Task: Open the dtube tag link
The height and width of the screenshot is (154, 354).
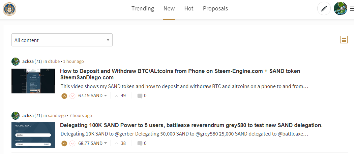Action: 54,61
